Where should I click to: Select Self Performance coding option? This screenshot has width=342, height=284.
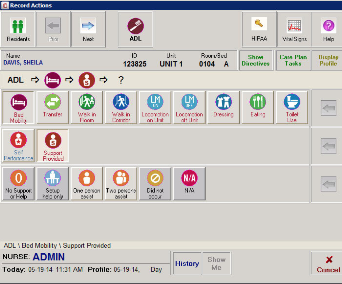[18, 146]
